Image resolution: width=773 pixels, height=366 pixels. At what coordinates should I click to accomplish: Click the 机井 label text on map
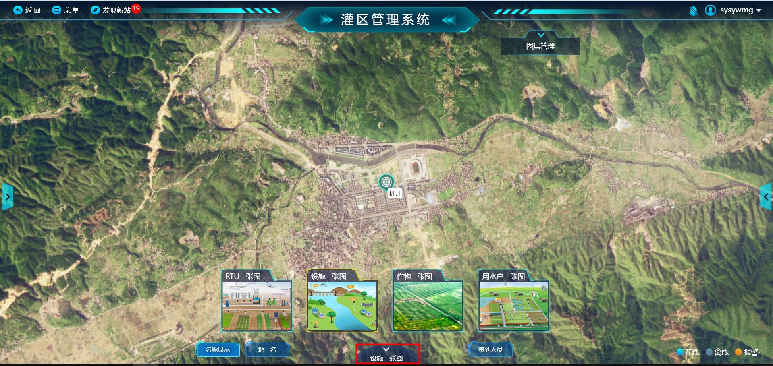coord(395,193)
